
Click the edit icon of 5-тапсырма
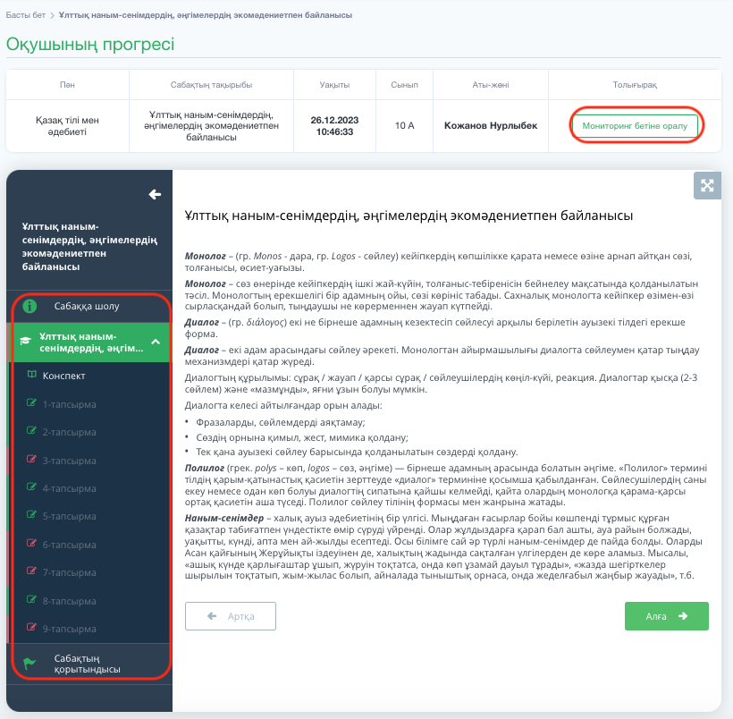[31, 515]
